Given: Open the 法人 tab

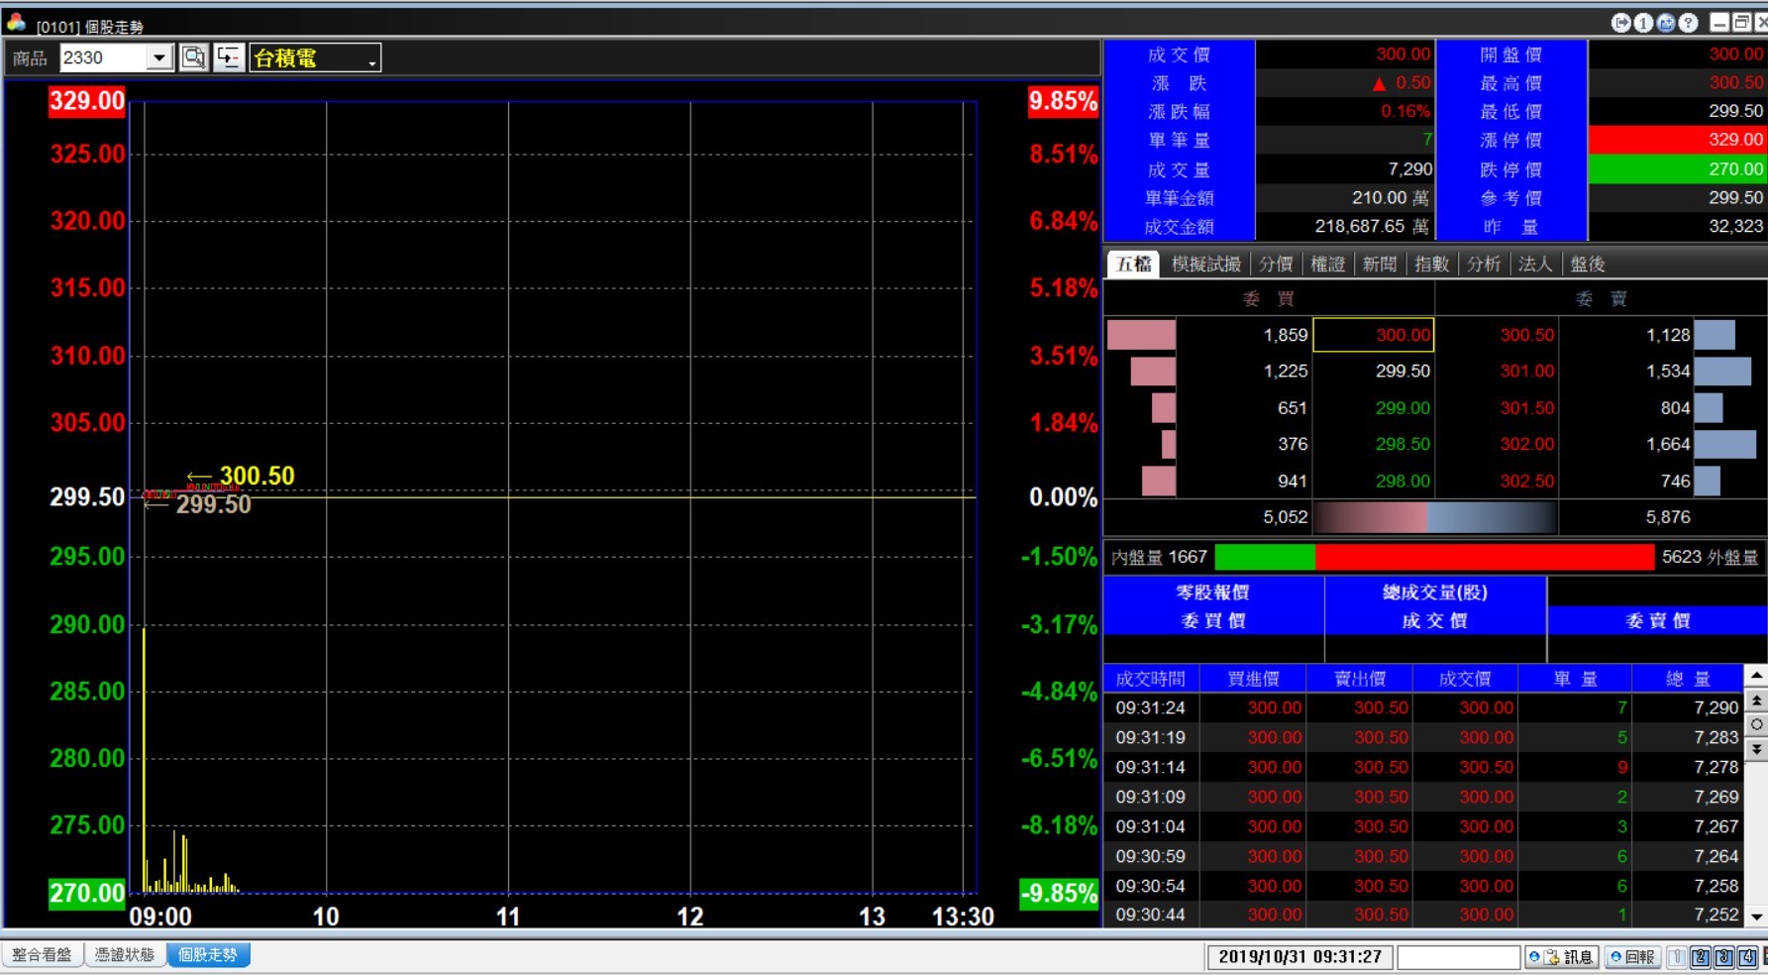Looking at the screenshot, I should (1534, 264).
